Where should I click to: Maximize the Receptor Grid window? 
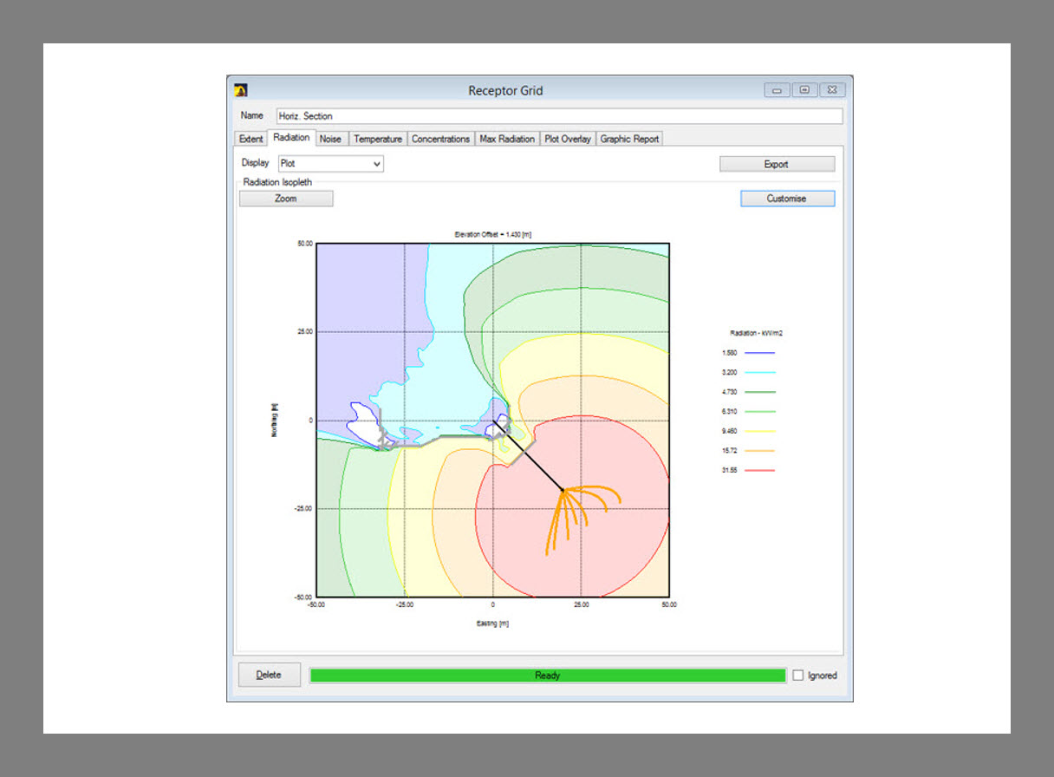(x=804, y=90)
